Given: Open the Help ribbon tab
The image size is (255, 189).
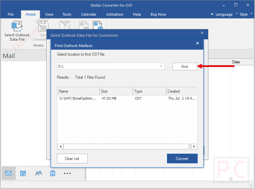Looking at the screenshot, I should click(x=137, y=14).
